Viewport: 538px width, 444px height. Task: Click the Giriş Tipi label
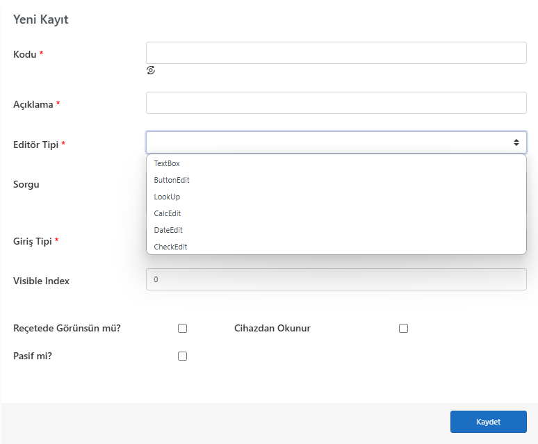(x=33, y=241)
